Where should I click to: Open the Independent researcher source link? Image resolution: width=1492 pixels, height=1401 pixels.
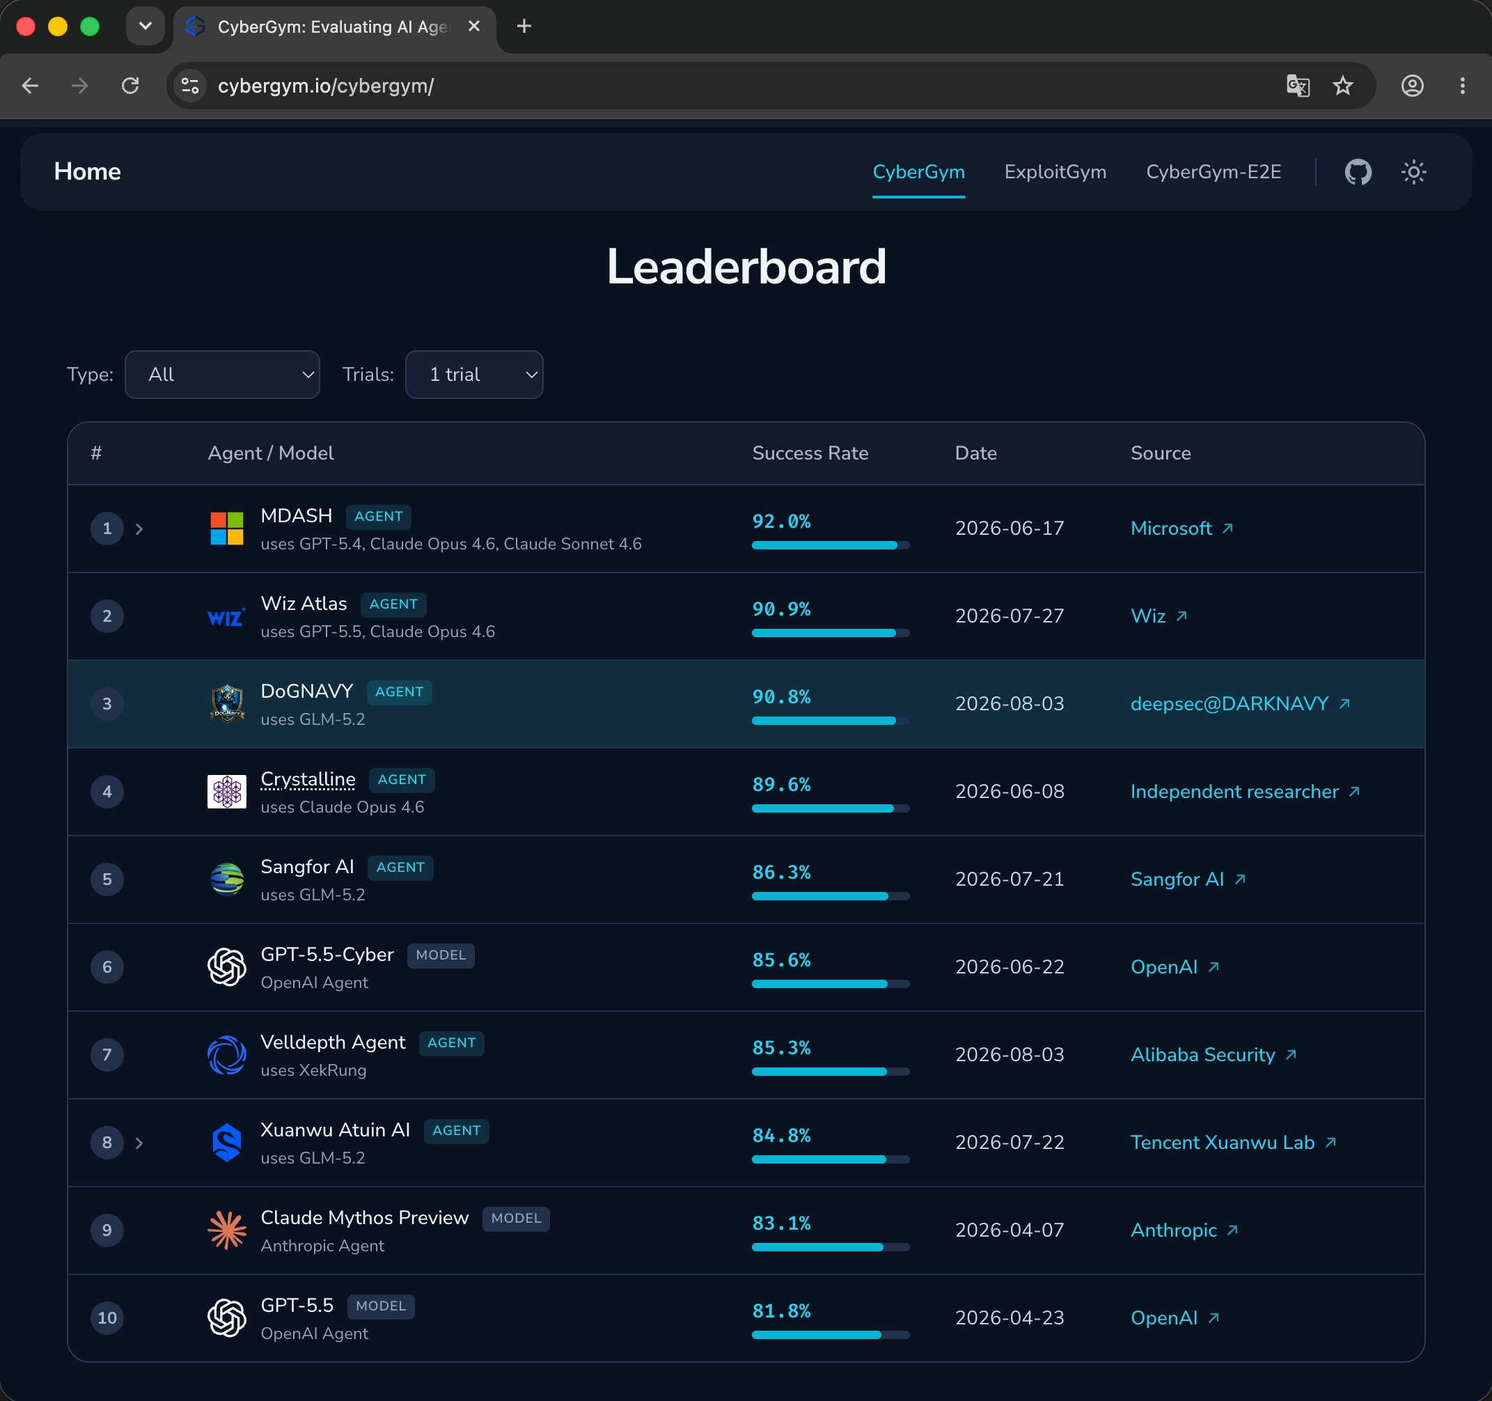1245,791
